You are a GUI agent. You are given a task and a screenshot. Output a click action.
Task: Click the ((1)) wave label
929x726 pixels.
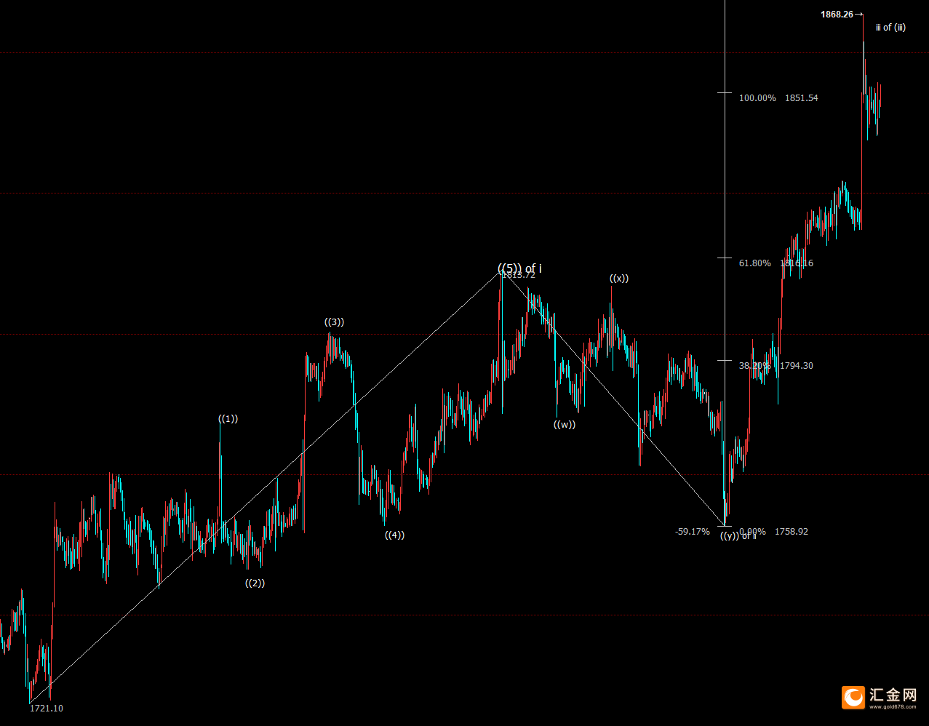click(228, 418)
